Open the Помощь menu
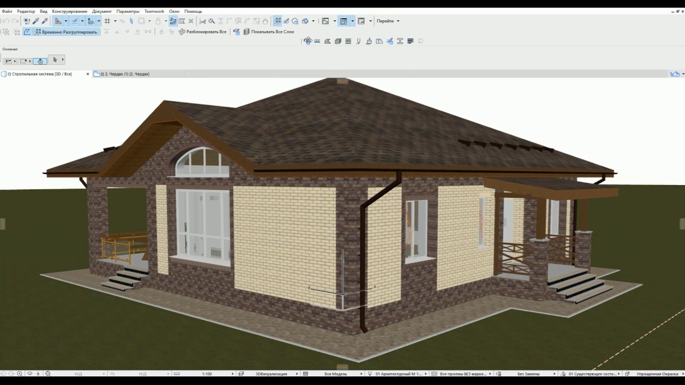 pyautogui.click(x=193, y=11)
